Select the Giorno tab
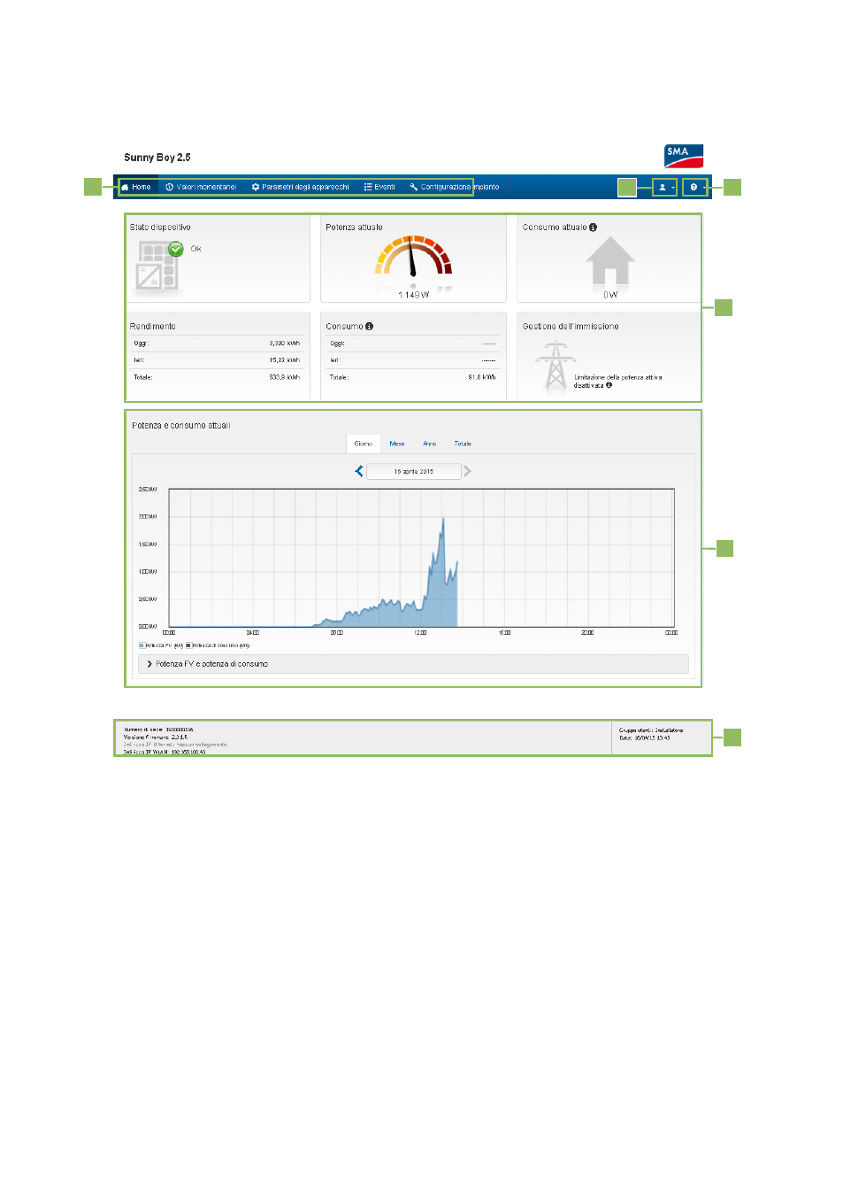The height and width of the screenshot is (1197, 843). pyautogui.click(x=364, y=444)
